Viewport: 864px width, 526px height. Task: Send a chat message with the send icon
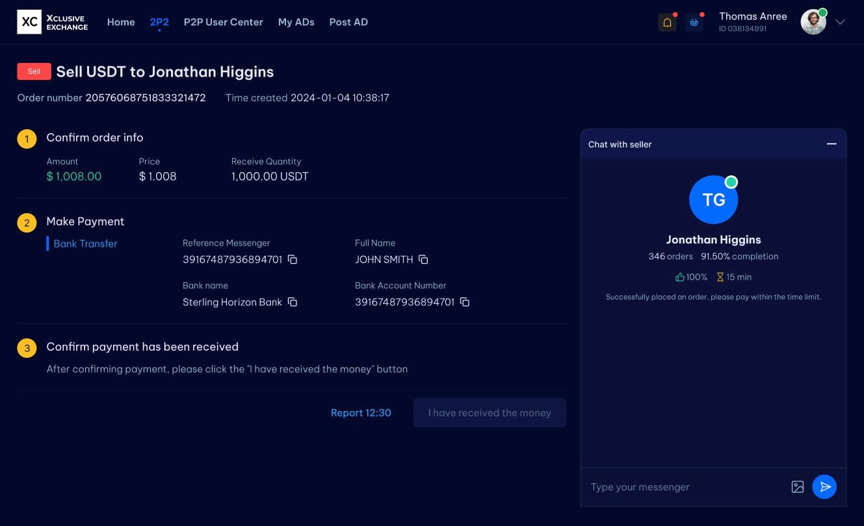point(824,486)
